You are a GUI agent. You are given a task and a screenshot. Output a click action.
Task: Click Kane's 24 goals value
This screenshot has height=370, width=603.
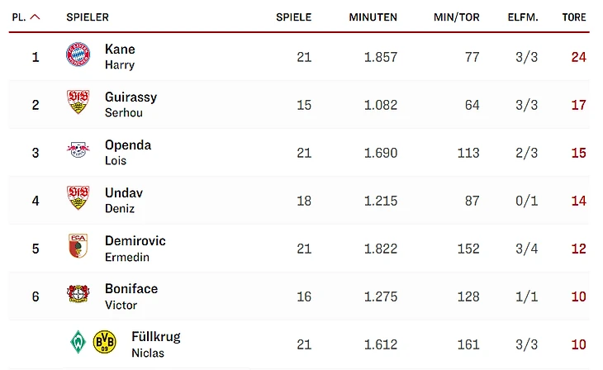pos(578,57)
